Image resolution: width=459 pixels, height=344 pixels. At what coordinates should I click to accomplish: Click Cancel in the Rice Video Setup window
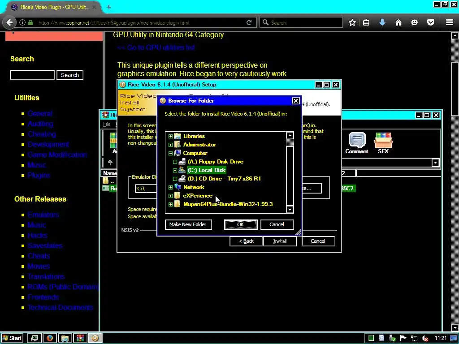318,241
